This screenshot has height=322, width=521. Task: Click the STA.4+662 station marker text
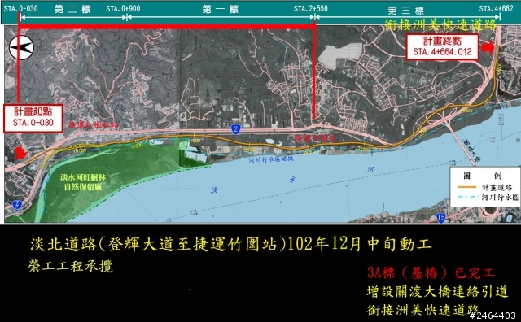click(x=496, y=8)
